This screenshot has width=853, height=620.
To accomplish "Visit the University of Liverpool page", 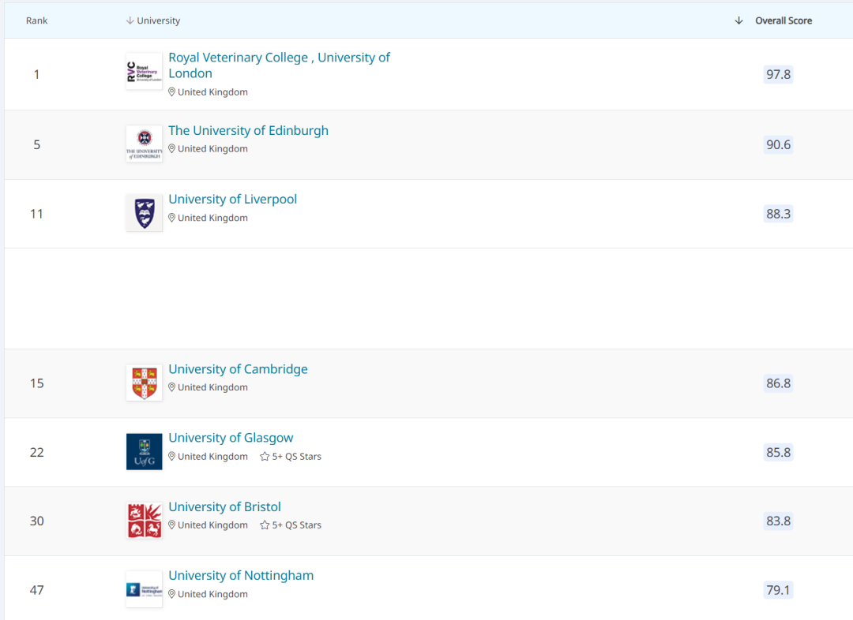I will pyautogui.click(x=232, y=200).
